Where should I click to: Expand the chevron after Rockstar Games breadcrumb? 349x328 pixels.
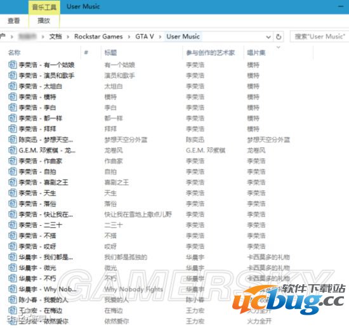coord(129,37)
